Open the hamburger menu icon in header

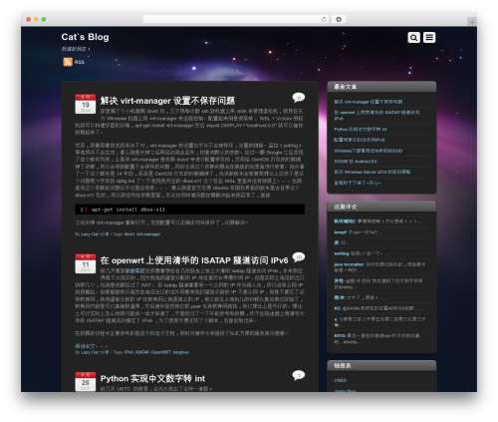pyautogui.click(x=429, y=38)
